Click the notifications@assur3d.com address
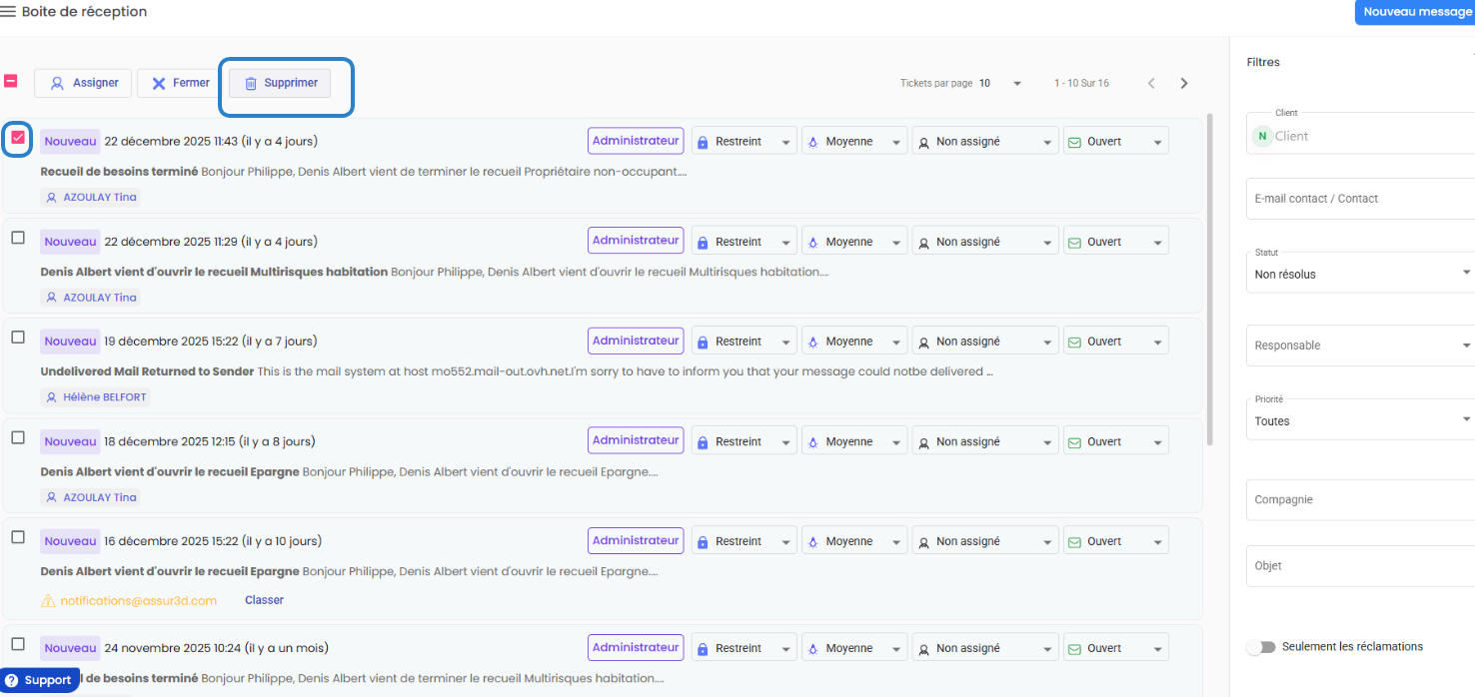1475x697 pixels. pyautogui.click(x=138, y=600)
